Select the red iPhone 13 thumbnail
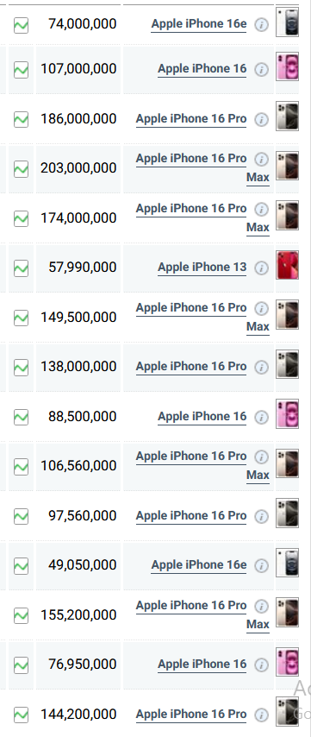The image size is (311, 737). (287, 265)
